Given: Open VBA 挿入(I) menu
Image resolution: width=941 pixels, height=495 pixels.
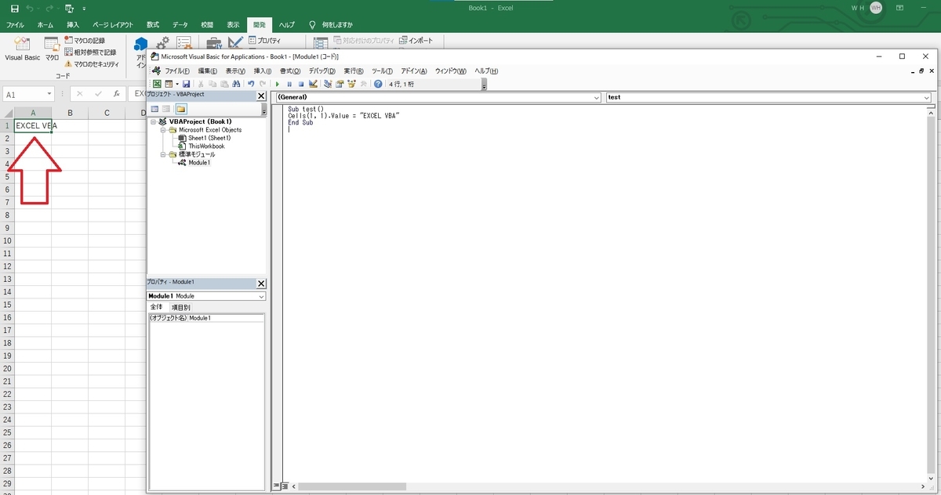Looking at the screenshot, I should coord(263,71).
